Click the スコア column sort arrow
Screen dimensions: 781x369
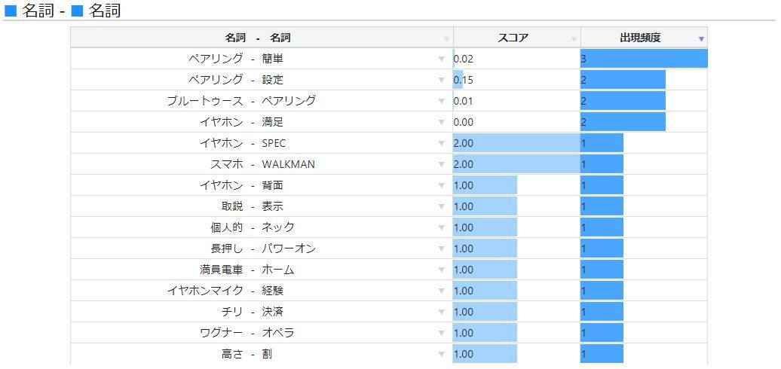[574, 39]
